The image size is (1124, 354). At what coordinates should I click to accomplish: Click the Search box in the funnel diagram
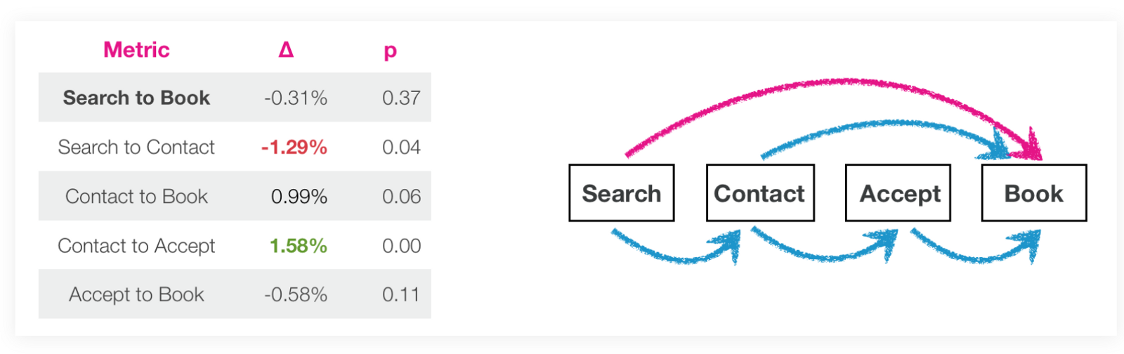pos(622,193)
